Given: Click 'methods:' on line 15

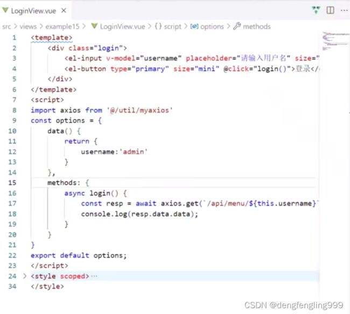Looking at the screenshot, I should click(64, 183).
